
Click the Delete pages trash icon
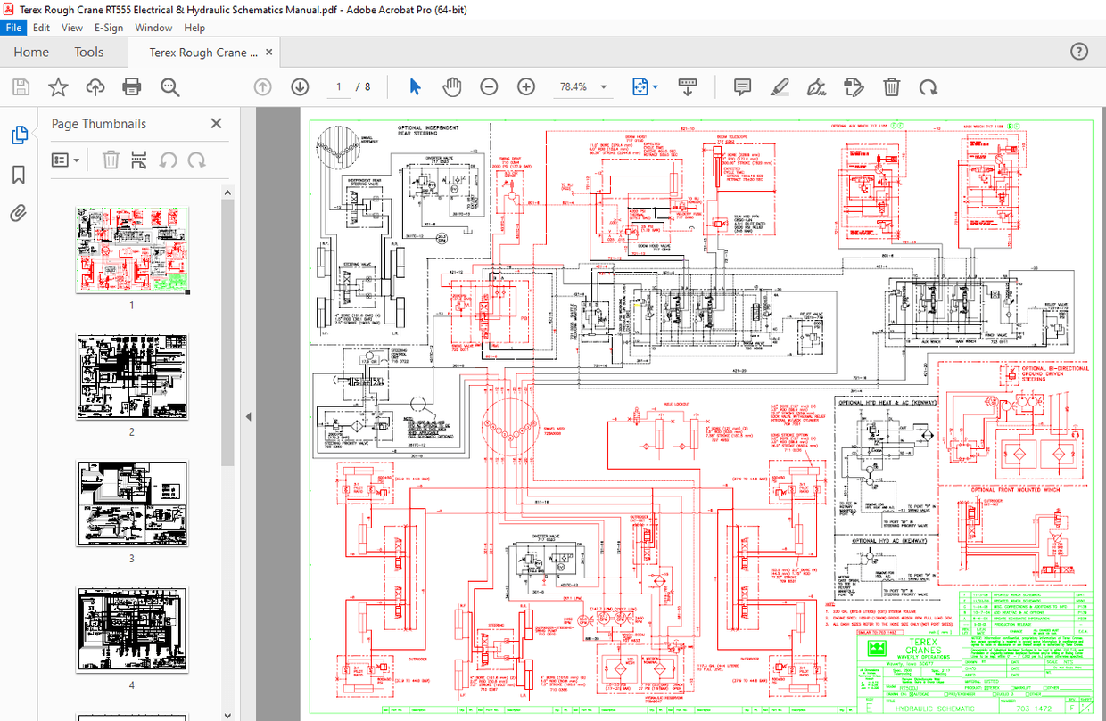(x=891, y=86)
